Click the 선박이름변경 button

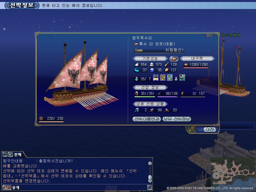coord(146,119)
